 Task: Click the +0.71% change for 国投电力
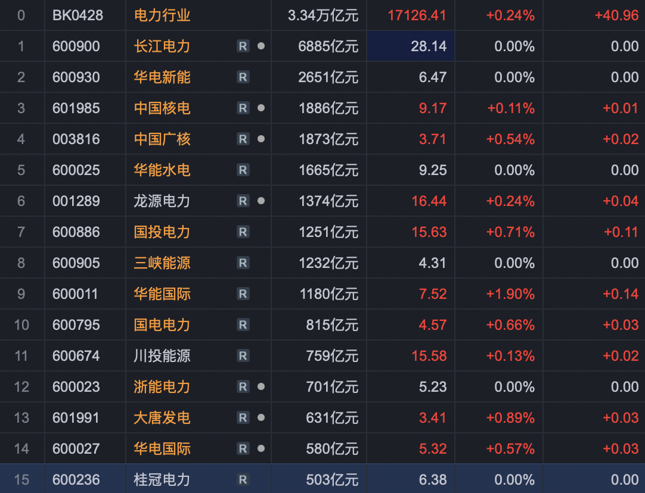pos(510,232)
